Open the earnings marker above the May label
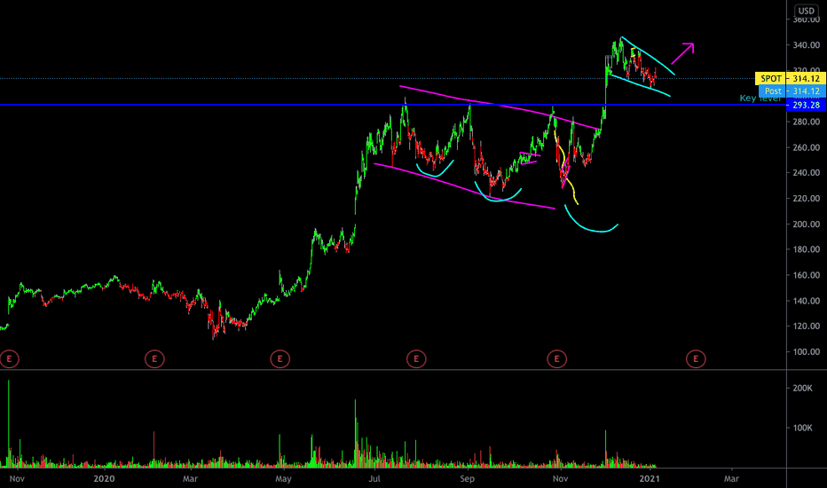The width and height of the screenshot is (827, 488). 280,359
